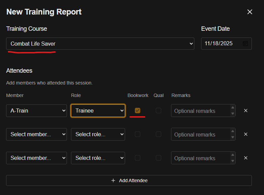Tick the Bookwork checkbox in second row
Image resolution: width=264 pixels, height=195 pixels.
(138, 134)
